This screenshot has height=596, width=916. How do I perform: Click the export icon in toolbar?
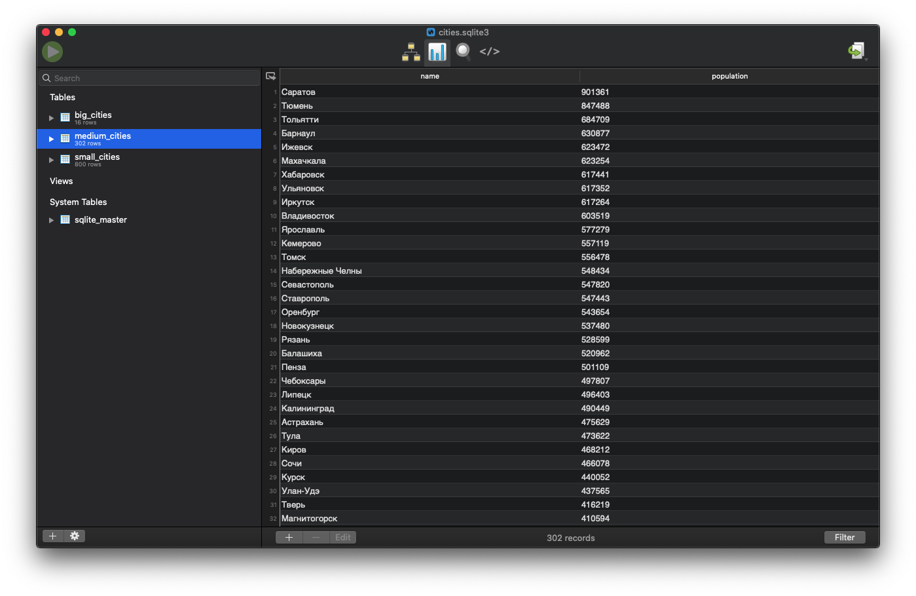[856, 51]
